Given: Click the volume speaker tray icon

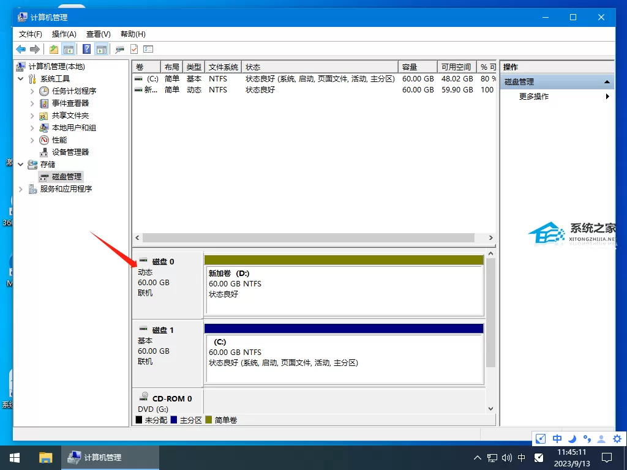Looking at the screenshot, I should click(506, 458).
